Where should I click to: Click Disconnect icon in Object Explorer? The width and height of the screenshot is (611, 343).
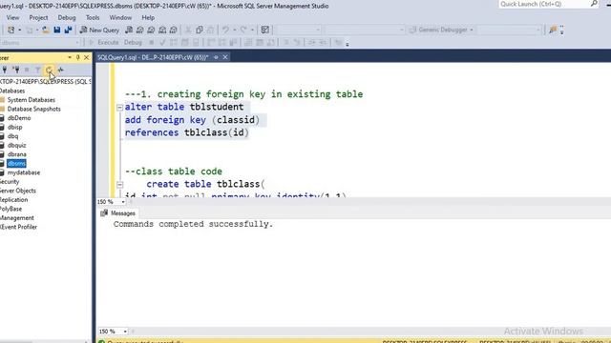[x=16, y=70]
